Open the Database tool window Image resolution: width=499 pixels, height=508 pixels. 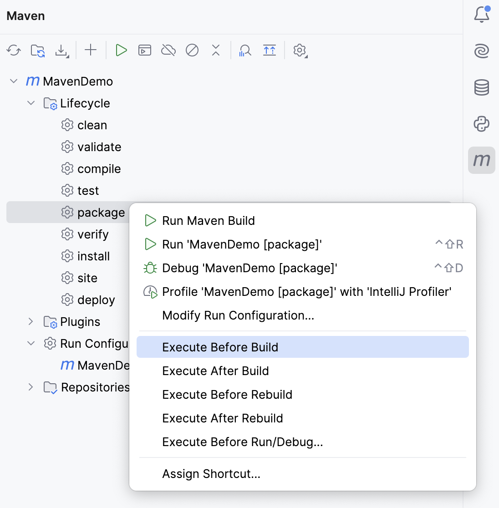click(481, 87)
